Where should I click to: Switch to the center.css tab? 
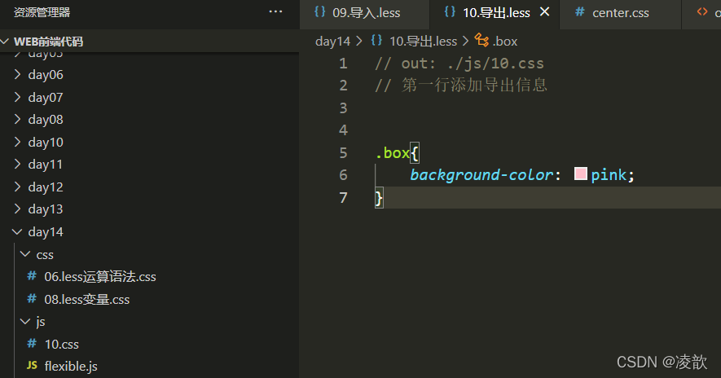click(x=620, y=13)
